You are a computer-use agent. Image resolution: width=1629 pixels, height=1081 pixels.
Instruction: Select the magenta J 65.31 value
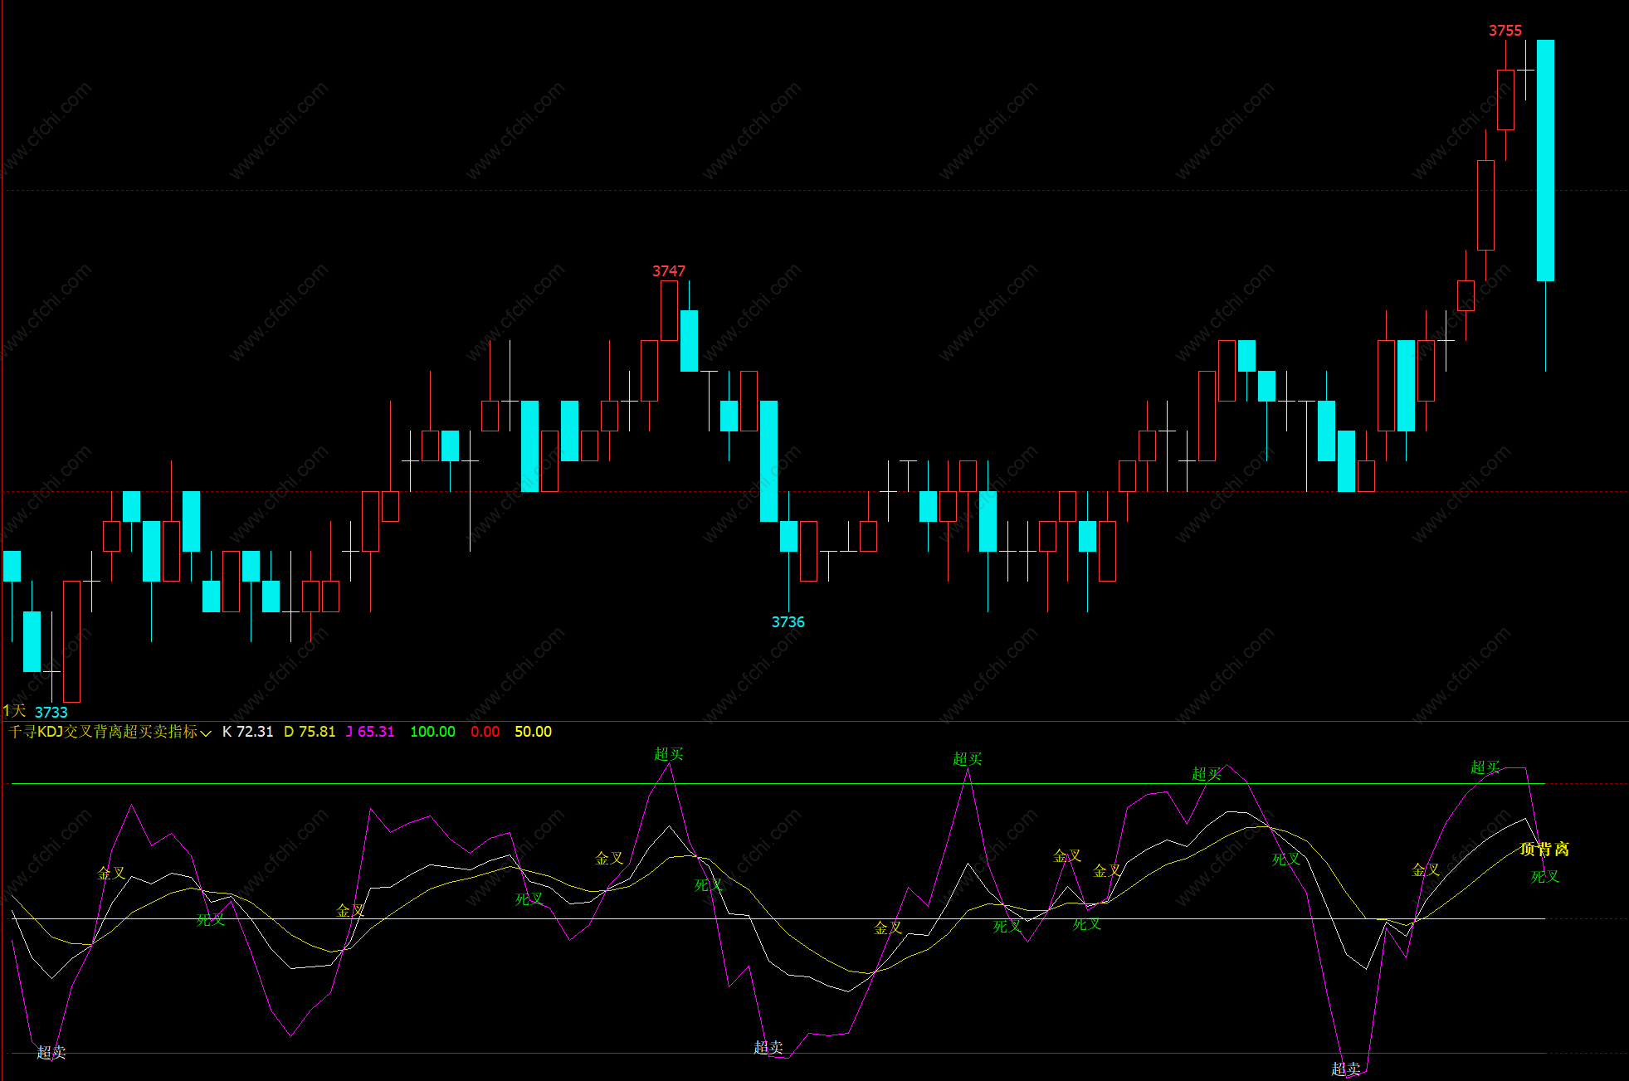(370, 732)
